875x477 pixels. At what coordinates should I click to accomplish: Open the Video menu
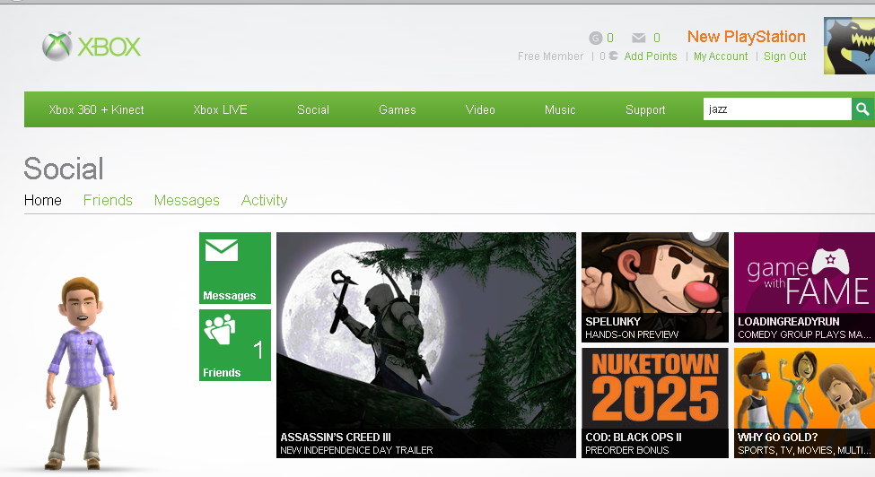point(480,109)
